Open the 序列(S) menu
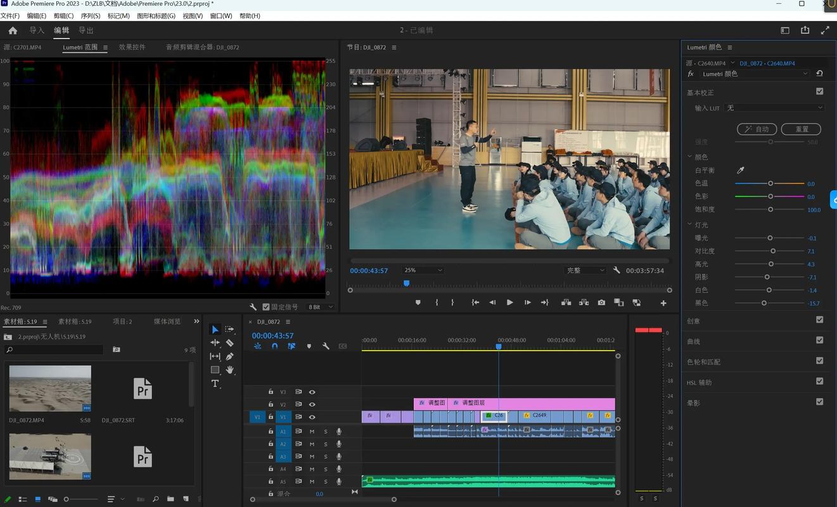Screen dimensions: 837x507 tap(91, 16)
